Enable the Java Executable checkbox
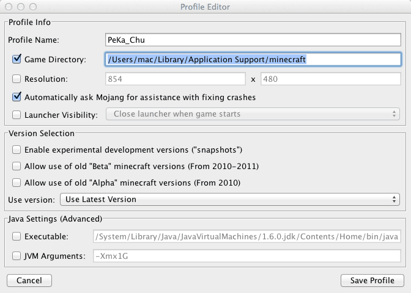This screenshot has width=411, height=293. point(17,236)
